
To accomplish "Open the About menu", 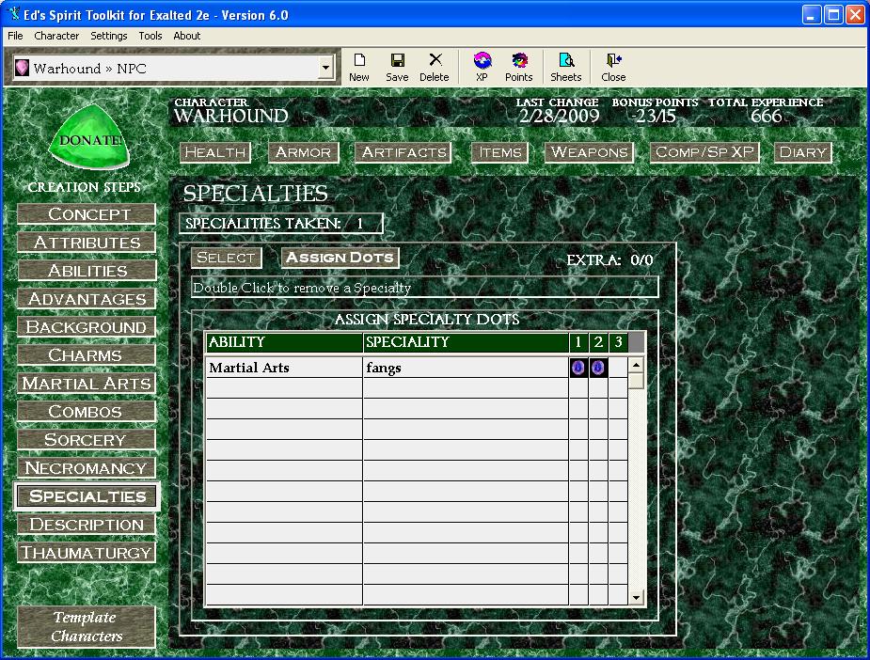I will pyautogui.click(x=187, y=36).
